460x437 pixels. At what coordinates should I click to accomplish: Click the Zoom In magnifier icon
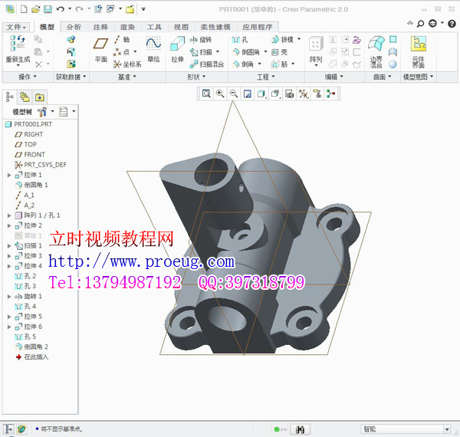(x=220, y=94)
